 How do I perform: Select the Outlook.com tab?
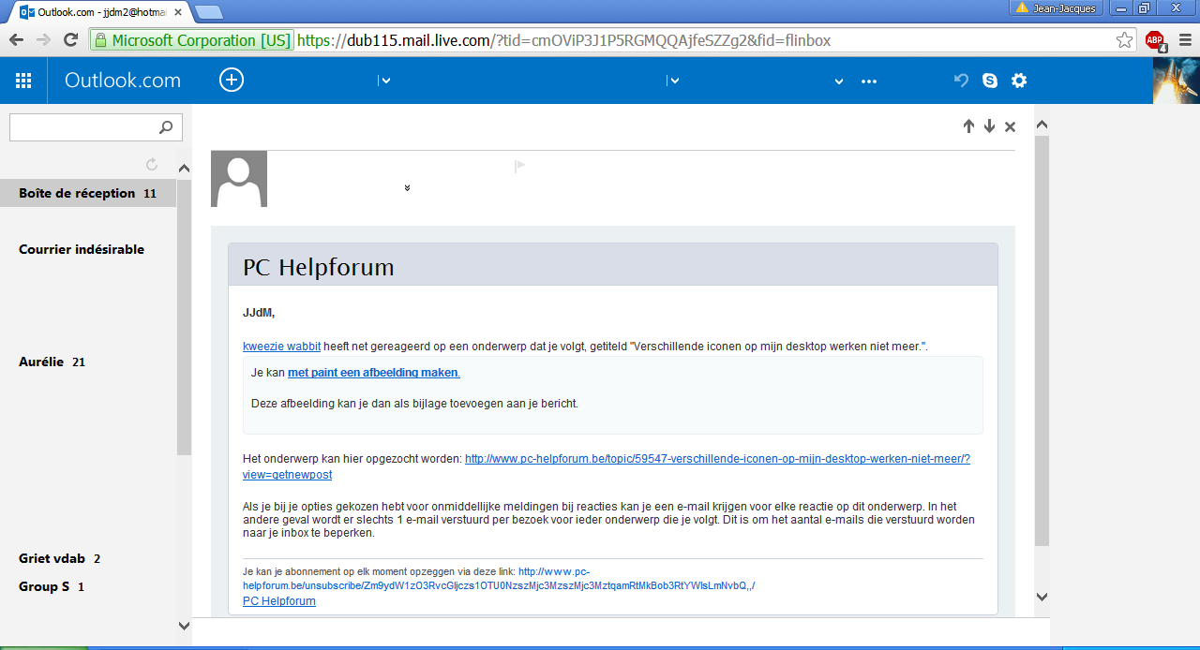point(98,12)
